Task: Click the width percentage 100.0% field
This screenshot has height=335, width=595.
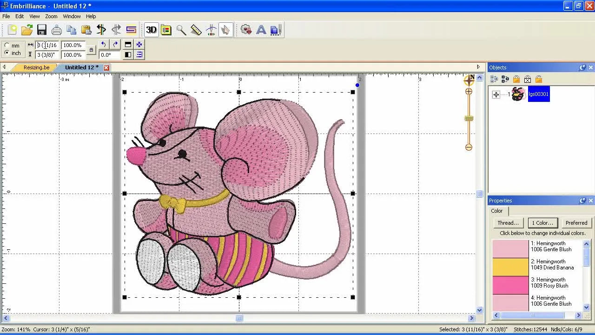Action: click(73, 45)
